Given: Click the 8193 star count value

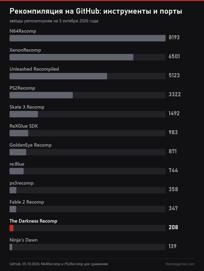Looking at the screenshot, I should (174, 37).
